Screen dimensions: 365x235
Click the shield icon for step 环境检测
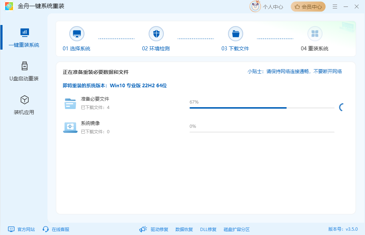click(156, 33)
